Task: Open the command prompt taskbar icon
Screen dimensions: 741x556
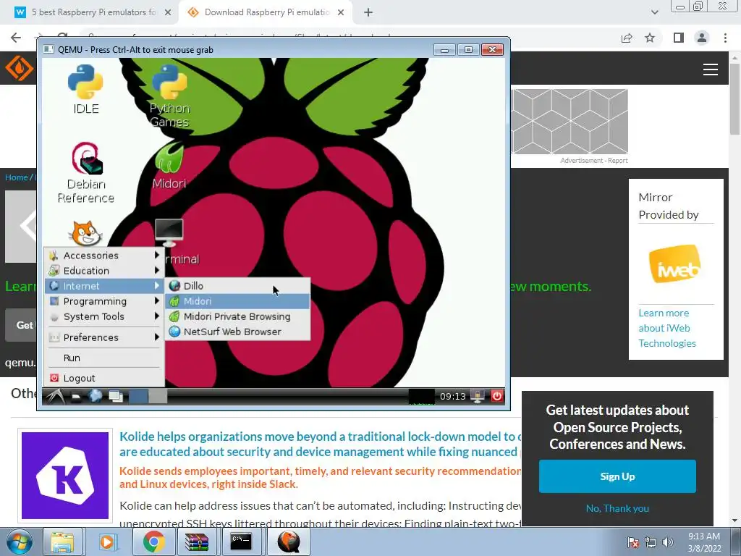Action: tap(241, 542)
